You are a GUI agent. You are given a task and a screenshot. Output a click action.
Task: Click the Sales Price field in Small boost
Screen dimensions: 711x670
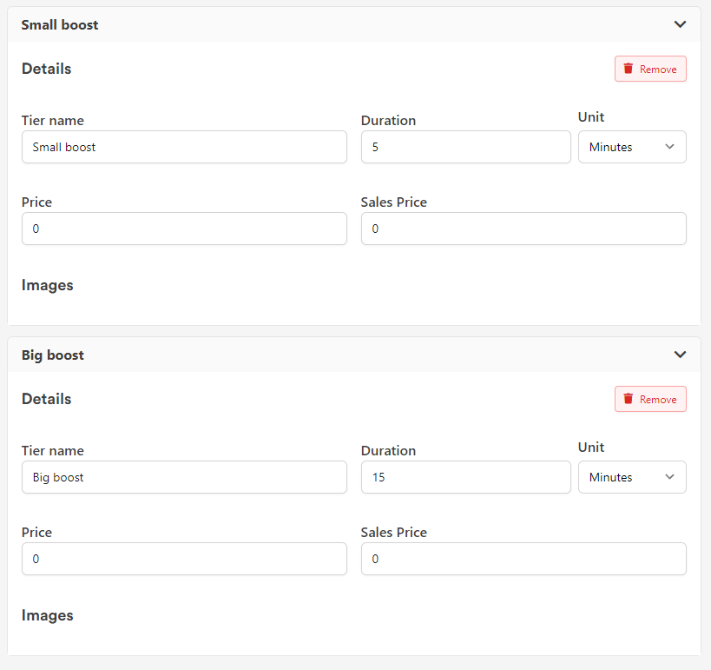[523, 229]
